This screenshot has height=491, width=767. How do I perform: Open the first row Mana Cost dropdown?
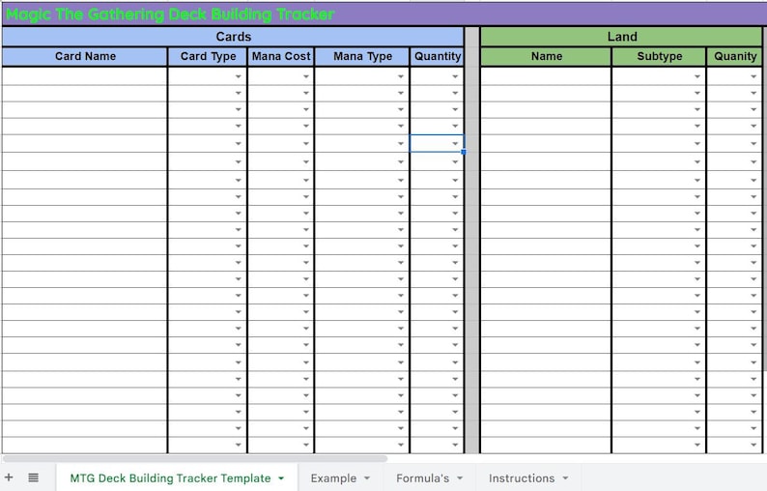(x=305, y=76)
